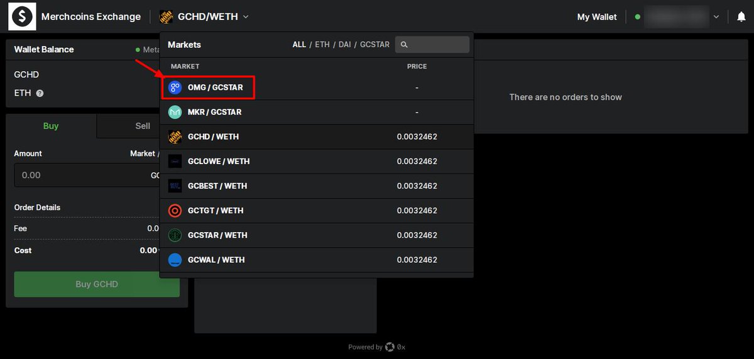Click the Markets search input box
Image resolution: width=754 pixels, height=359 pixels.
(x=432, y=45)
